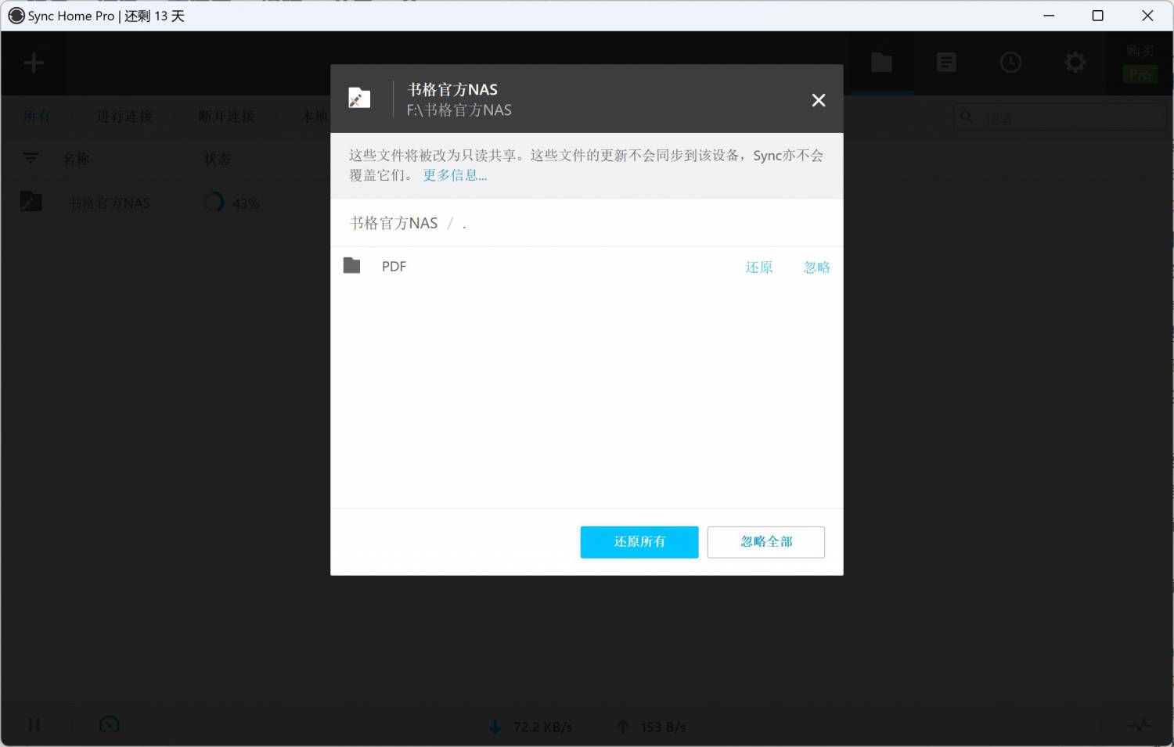Click the activity graph icon in status bar

pos(1140,725)
